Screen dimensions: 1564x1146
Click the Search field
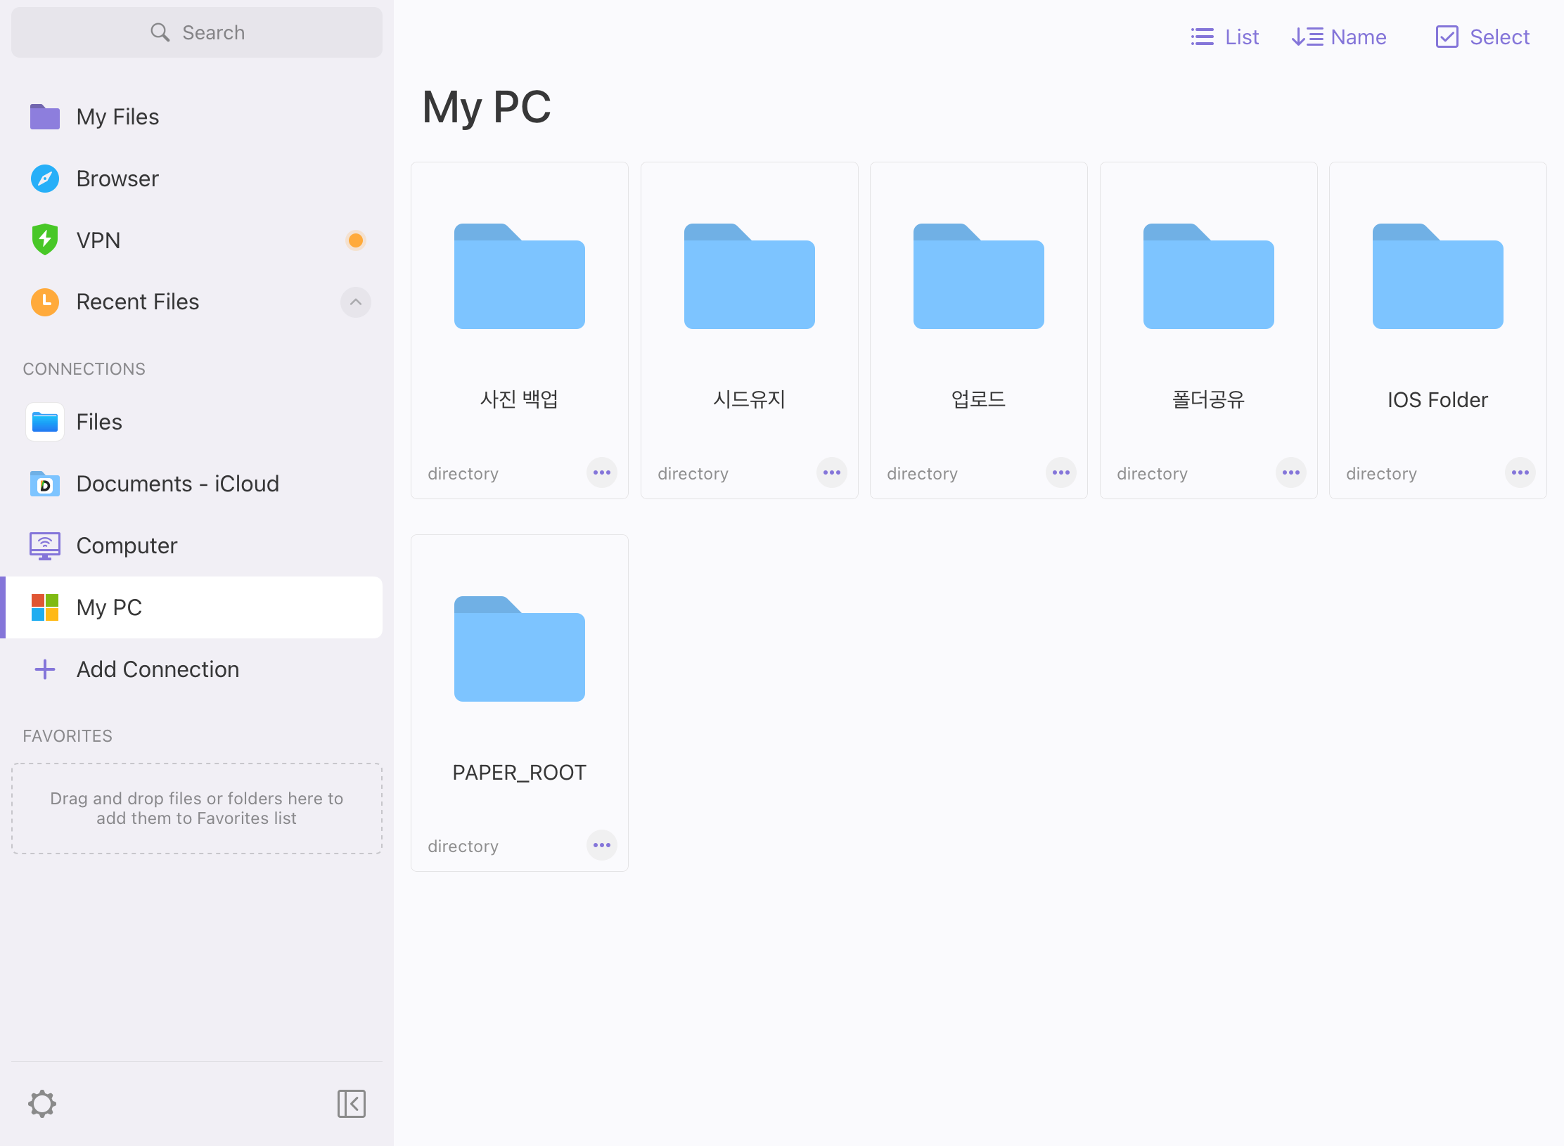pos(197,32)
